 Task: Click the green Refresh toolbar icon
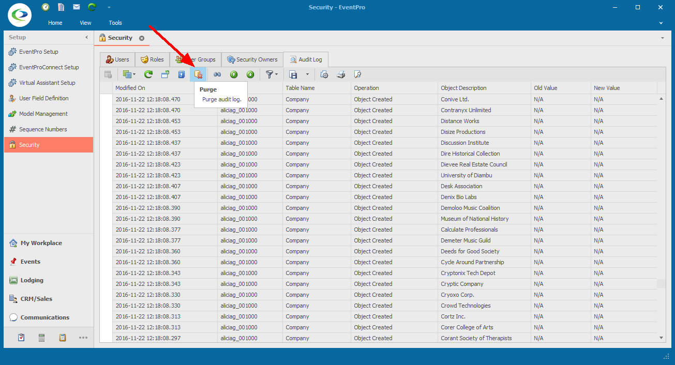click(148, 74)
